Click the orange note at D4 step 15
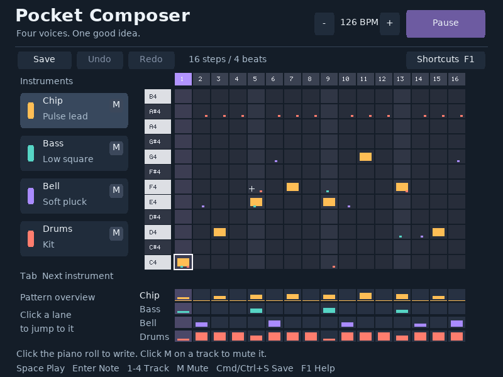503x377 pixels. pos(438,232)
